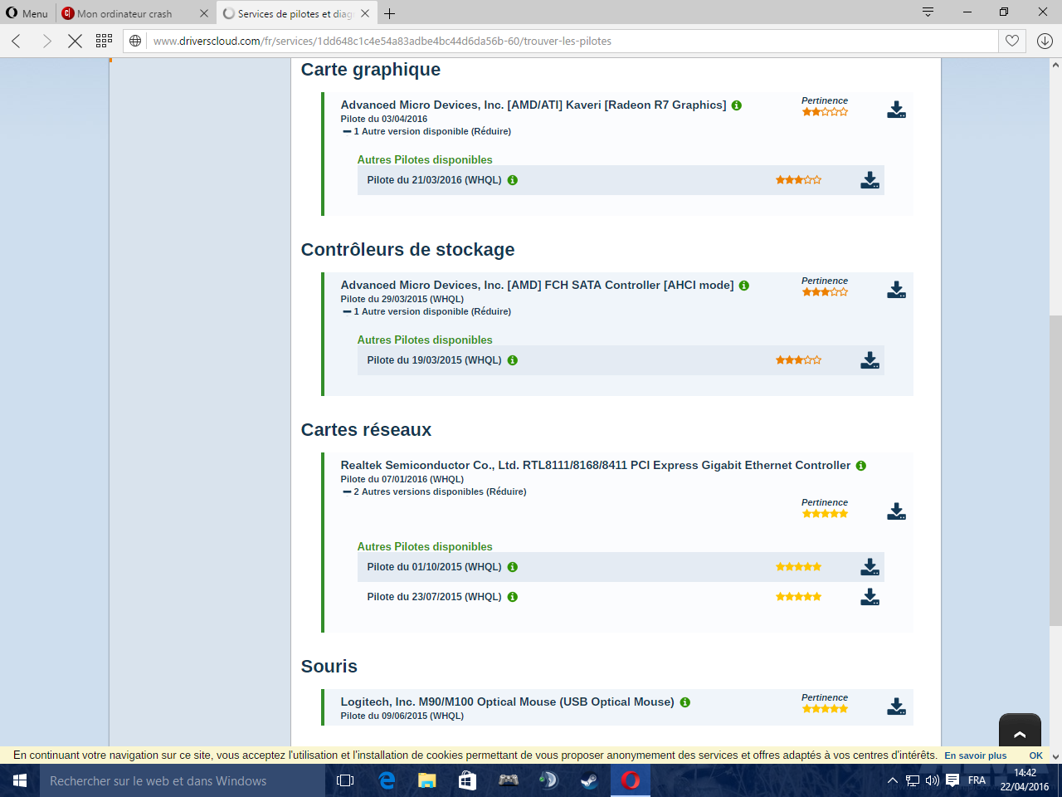
Task: Click the Opera icon in the taskbar
Action: (x=631, y=780)
